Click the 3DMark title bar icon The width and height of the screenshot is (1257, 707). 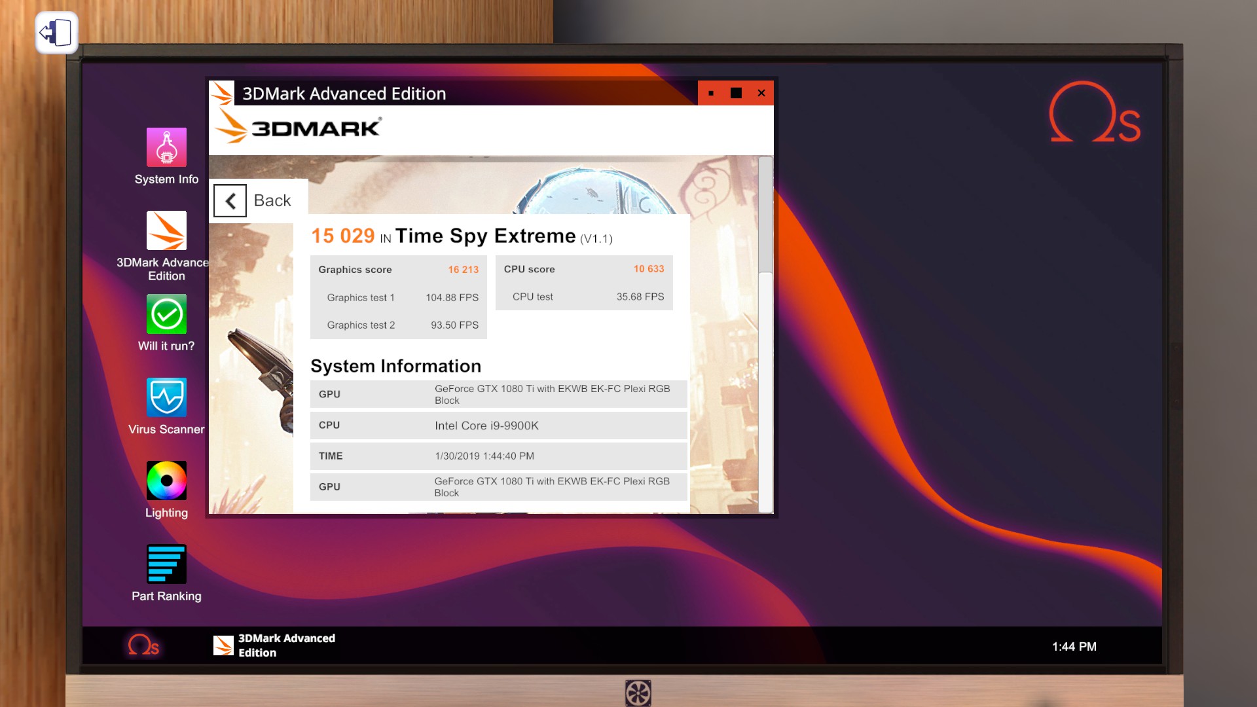[x=222, y=93]
